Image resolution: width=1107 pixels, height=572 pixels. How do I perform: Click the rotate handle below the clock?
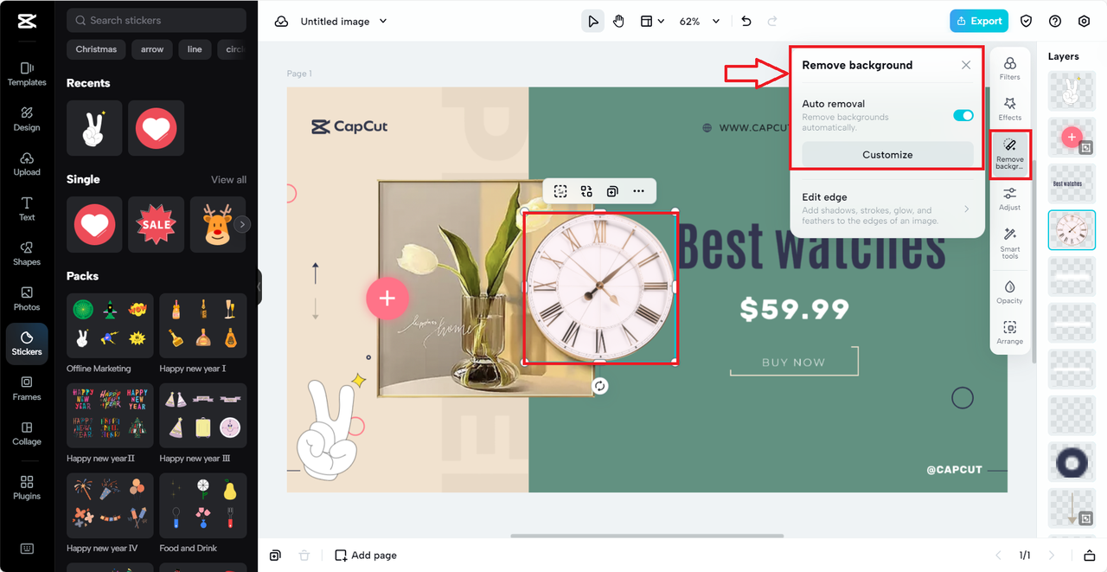coord(599,386)
